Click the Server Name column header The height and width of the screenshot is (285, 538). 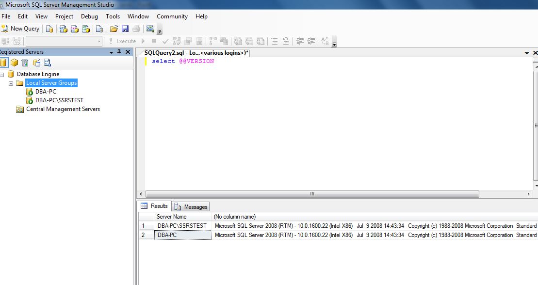click(x=172, y=217)
